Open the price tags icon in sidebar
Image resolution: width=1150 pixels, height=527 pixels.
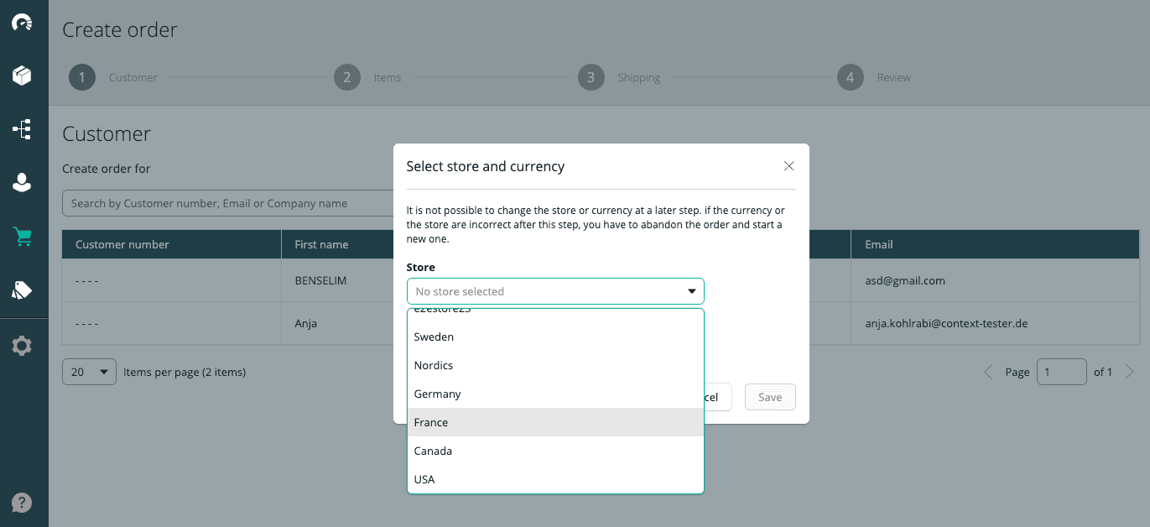[23, 290]
